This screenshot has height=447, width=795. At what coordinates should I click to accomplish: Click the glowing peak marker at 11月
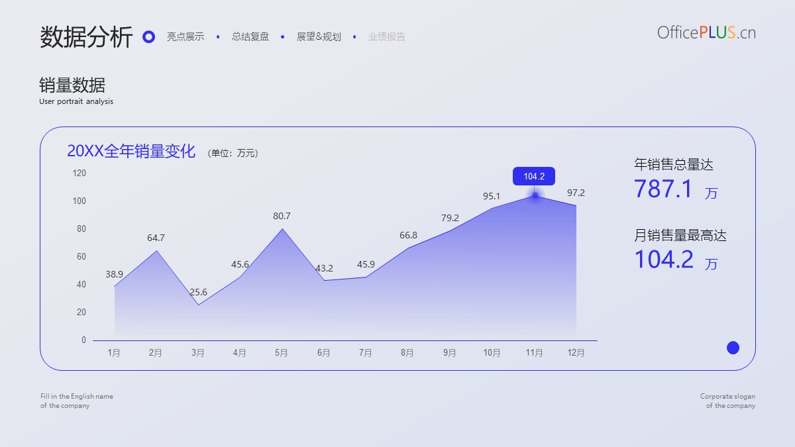535,195
